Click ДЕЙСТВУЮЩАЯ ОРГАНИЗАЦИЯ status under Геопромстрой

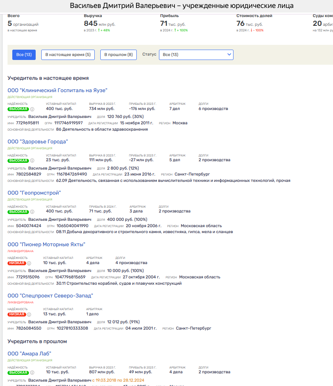pos(30,199)
